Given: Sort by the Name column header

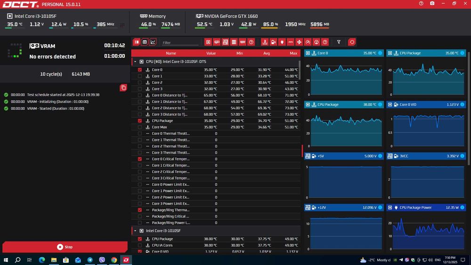Looking at the screenshot, I should [171, 53].
